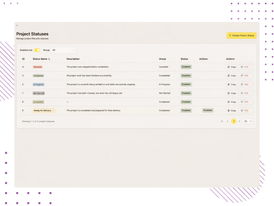
Task: Click the Canceled status tag
Action: [x=38, y=67]
